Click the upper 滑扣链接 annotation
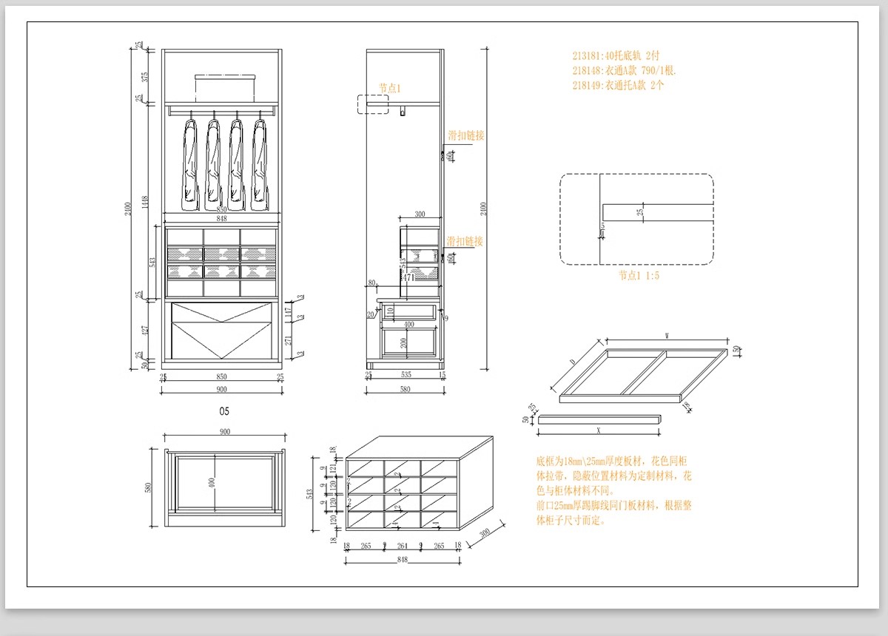The width and height of the screenshot is (888, 636). [x=465, y=135]
